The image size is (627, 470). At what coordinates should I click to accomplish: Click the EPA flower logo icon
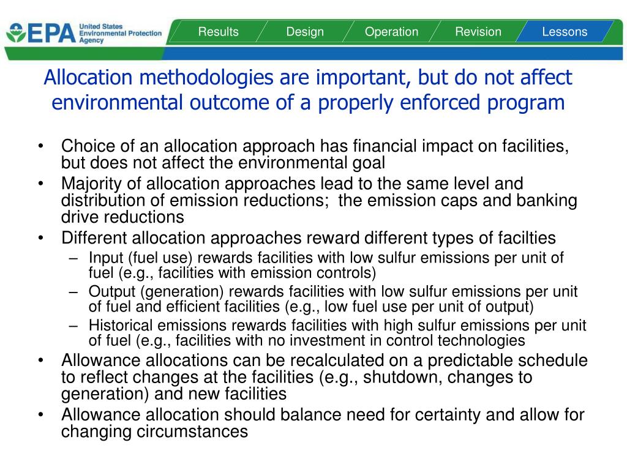(x=16, y=33)
